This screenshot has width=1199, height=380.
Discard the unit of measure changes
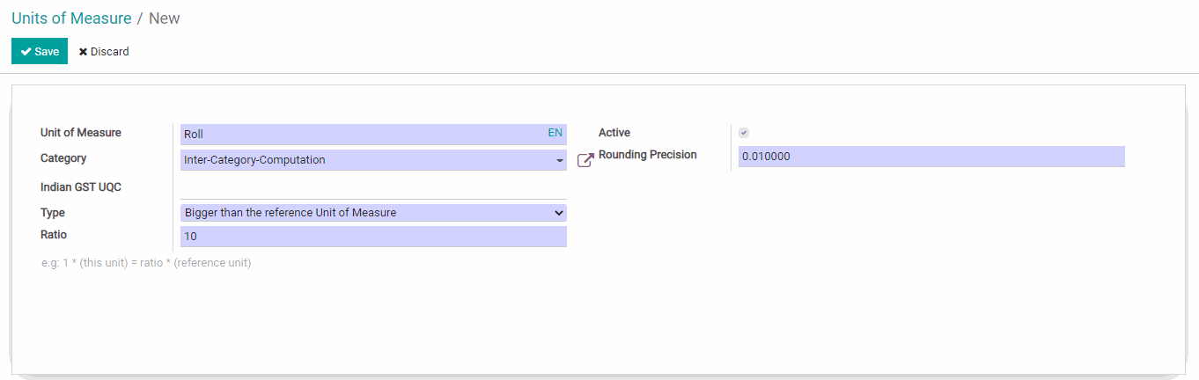pyautogui.click(x=104, y=52)
